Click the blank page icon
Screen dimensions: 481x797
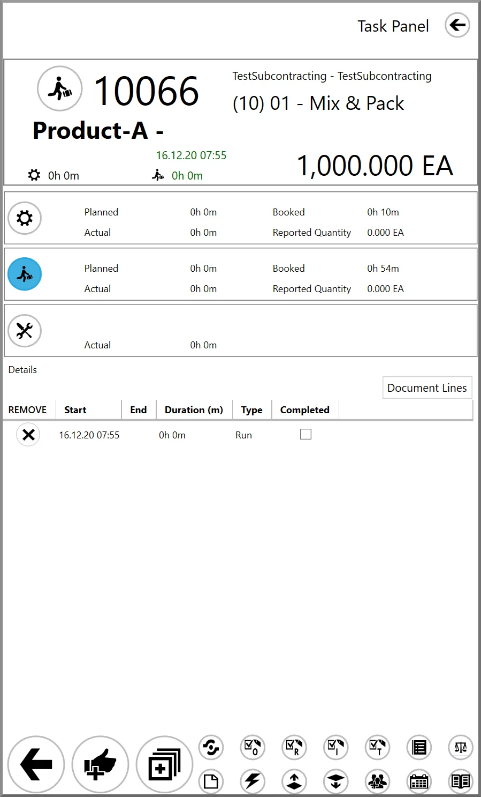click(x=211, y=781)
